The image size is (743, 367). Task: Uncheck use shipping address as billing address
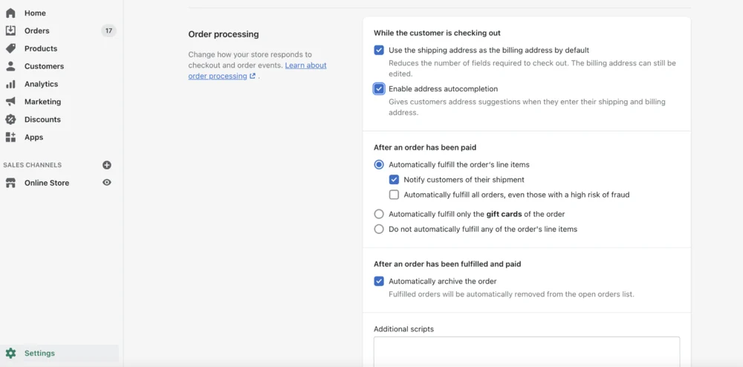379,51
